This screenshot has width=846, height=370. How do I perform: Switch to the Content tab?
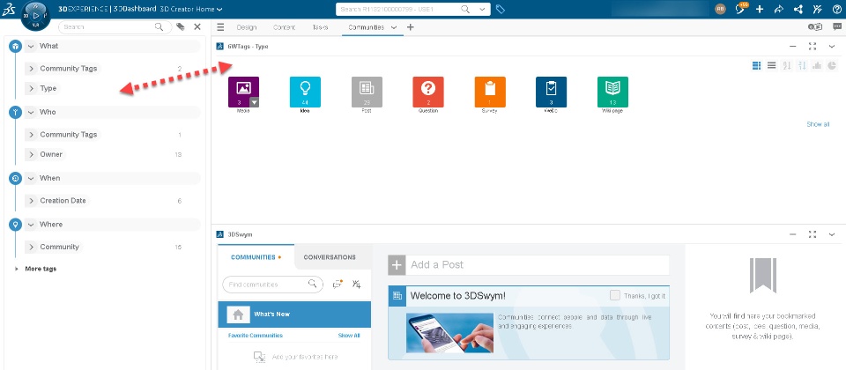coord(285,27)
